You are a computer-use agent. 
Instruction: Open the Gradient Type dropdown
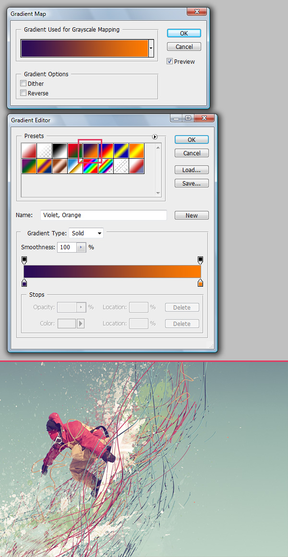pyautogui.click(x=86, y=233)
